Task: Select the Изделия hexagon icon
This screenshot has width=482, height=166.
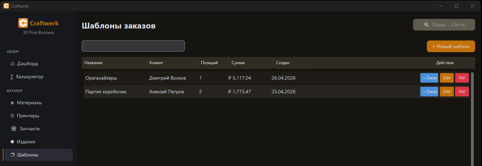Action: [x=12, y=142]
